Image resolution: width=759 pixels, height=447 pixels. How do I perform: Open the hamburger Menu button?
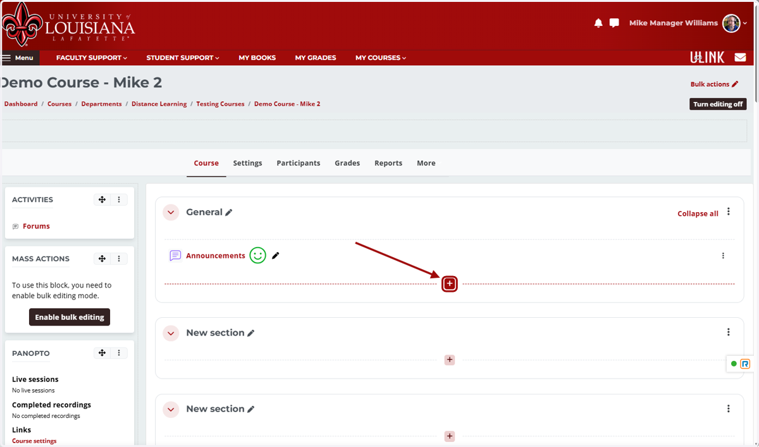pos(19,58)
